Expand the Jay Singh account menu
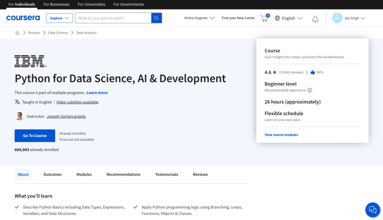 pyautogui.click(x=354, y=18)
